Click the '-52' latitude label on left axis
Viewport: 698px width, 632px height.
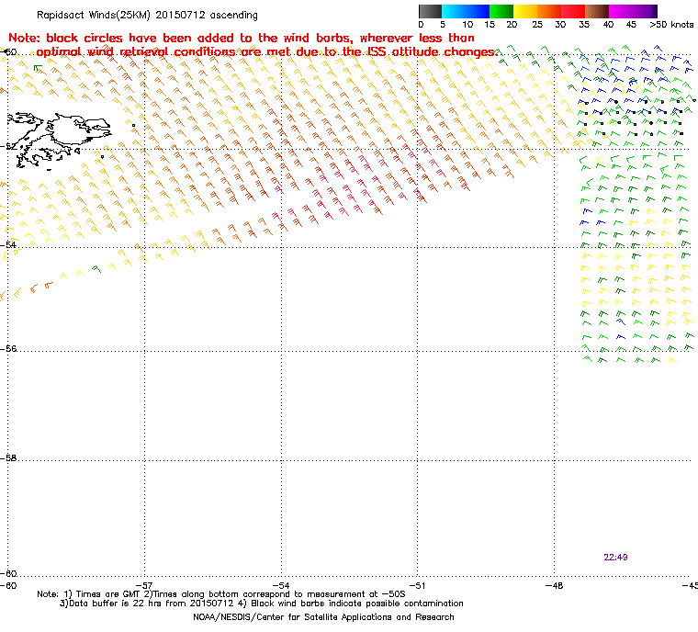8,146
